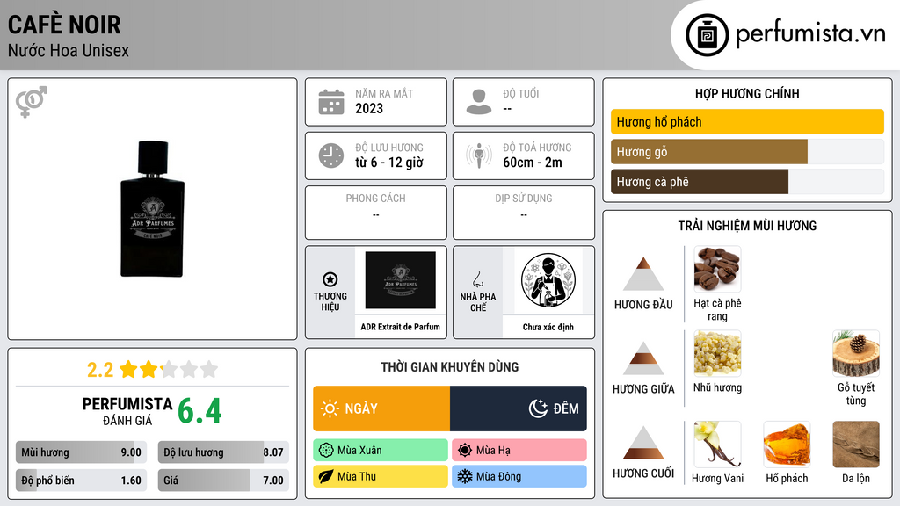Open the Cafè Noir bottle product image
900x506 pixels.
click(152, 209)
